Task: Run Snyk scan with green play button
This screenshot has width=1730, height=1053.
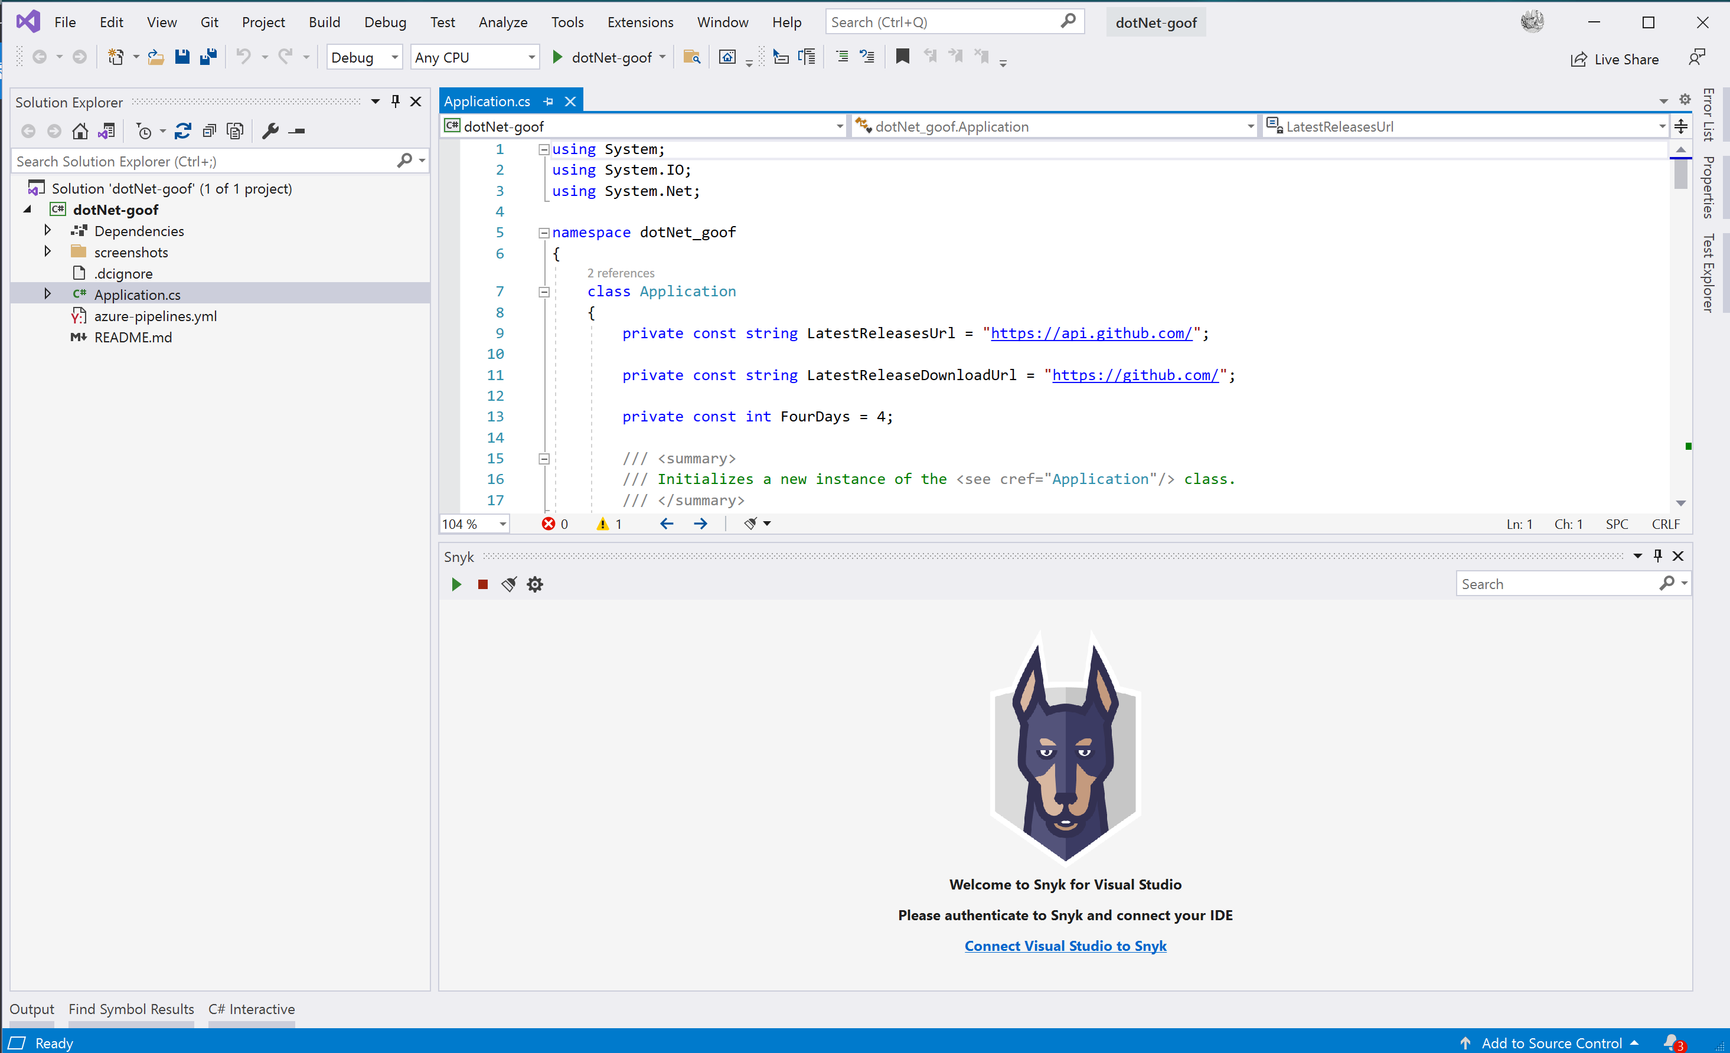Action: [456, 584]
